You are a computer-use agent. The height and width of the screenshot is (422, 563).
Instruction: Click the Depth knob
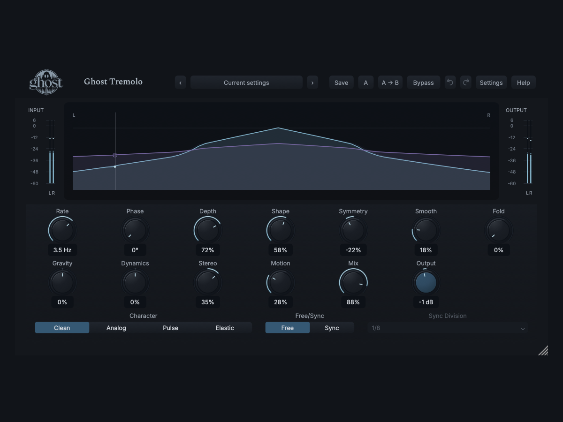(x=208, y=230)
